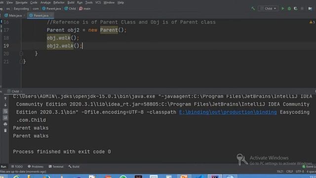This screenshot has height=178, width=316.
Task: Click the Build project hammer icon
Action: coord(253,8)
